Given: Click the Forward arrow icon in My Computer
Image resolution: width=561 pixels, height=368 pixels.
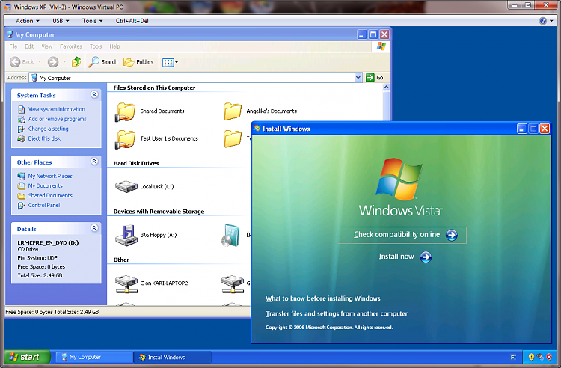Looking at the screenshot, I should point(53,62).
